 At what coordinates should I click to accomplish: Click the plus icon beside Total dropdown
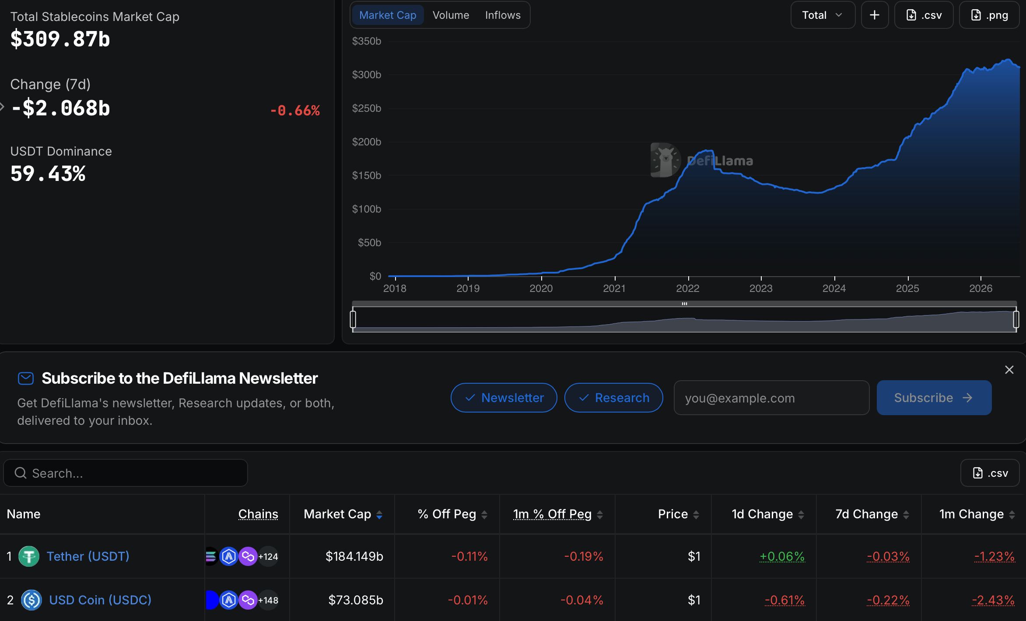point(875,15)
